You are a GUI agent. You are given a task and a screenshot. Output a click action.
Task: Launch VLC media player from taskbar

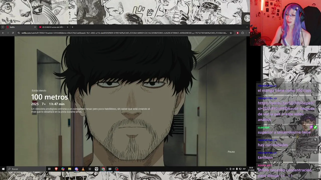click(83, 169)
